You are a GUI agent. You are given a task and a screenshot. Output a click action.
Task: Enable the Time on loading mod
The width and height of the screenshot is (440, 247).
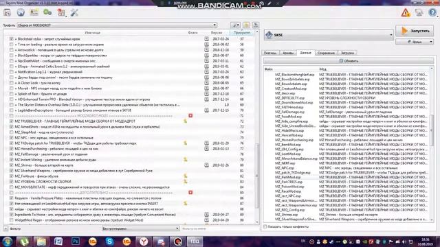tap(11, 44)
